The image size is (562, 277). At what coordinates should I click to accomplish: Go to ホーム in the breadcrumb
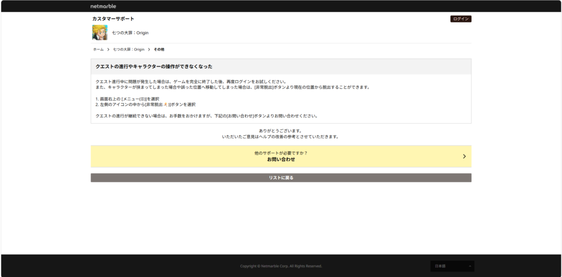(98, 49)
